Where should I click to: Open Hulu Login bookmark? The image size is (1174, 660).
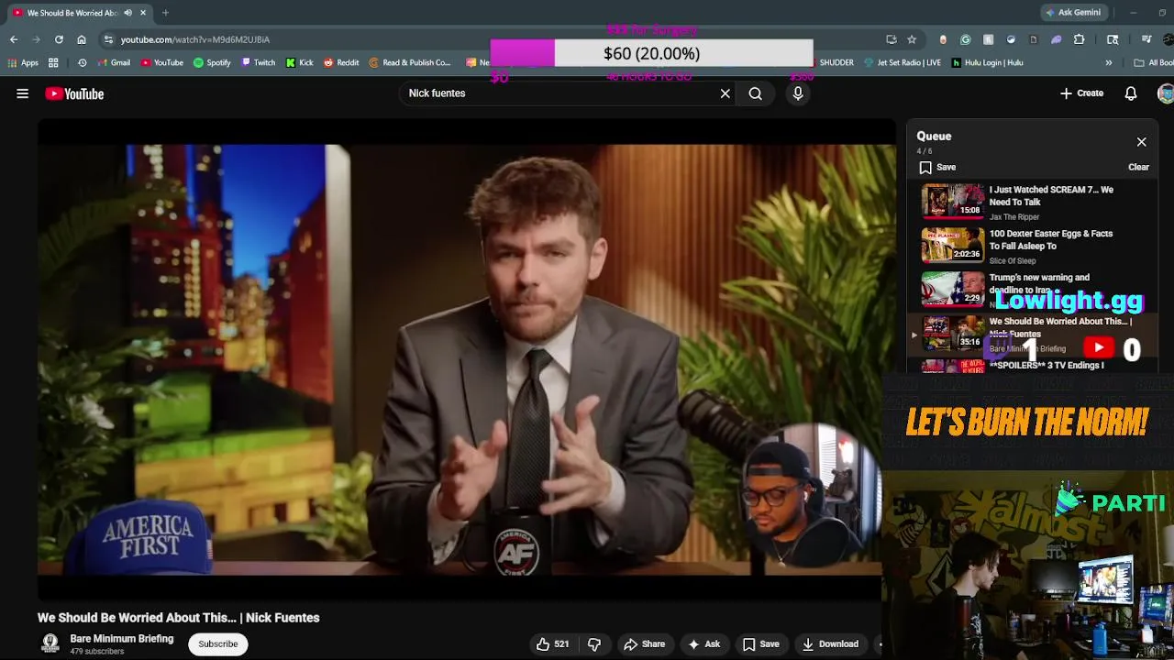pos(987,63)
